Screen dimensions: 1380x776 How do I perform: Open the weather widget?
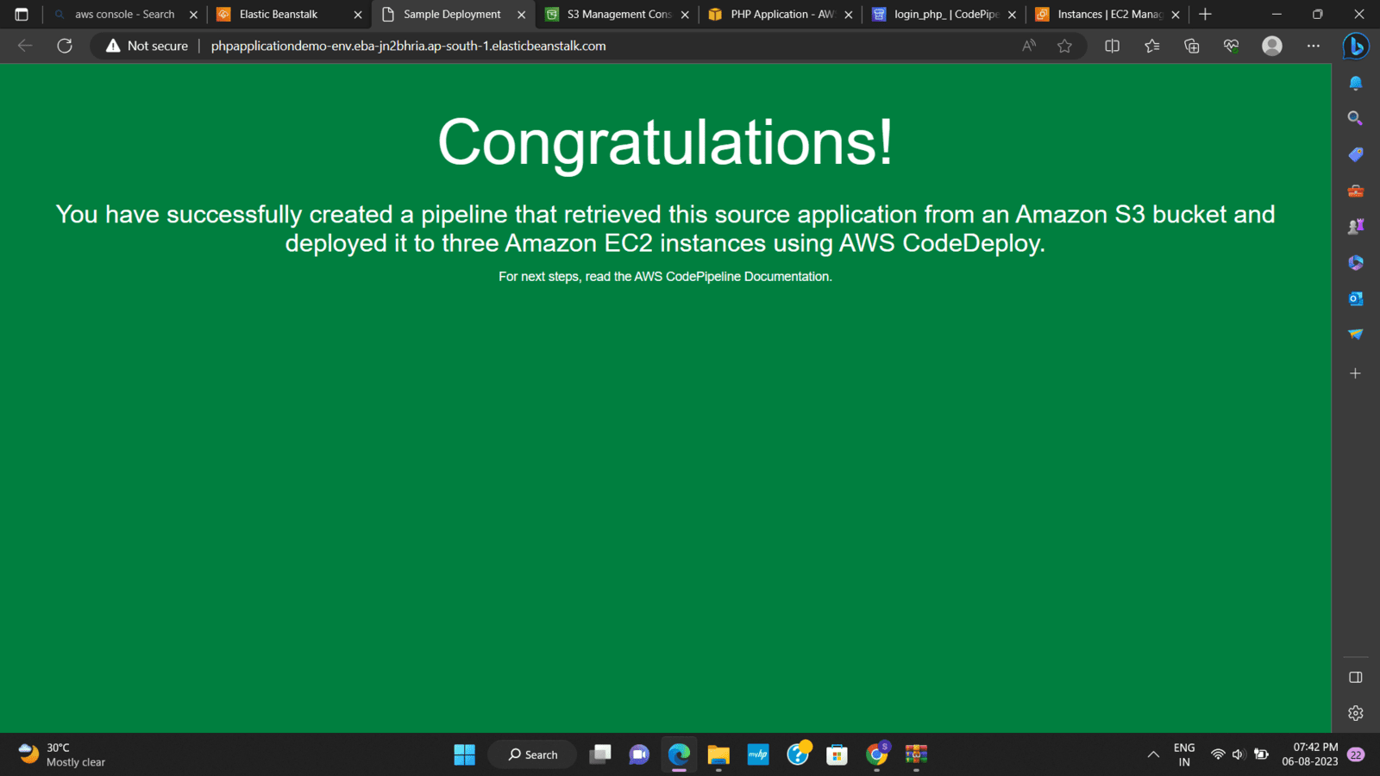(x=62, y=754)
